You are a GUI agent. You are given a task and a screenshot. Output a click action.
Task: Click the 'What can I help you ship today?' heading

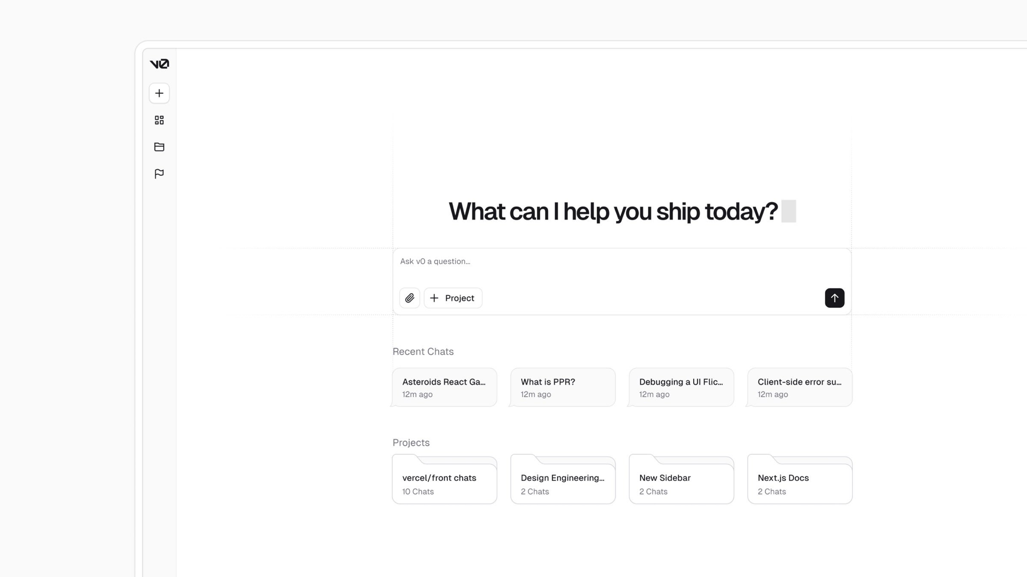[613, 211]
